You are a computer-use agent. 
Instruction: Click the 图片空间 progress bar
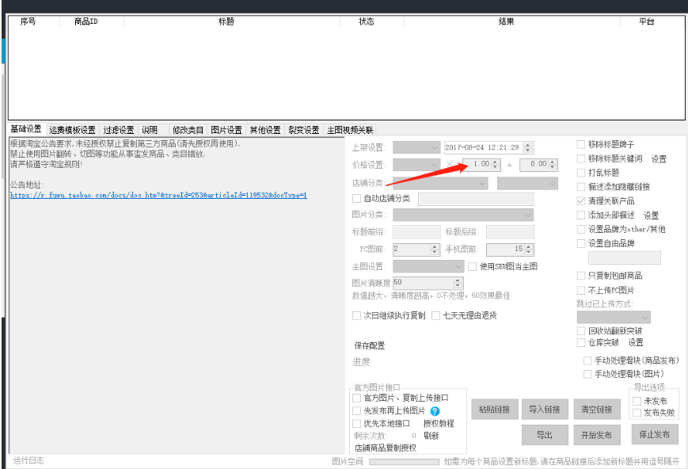tap(404, 462)
